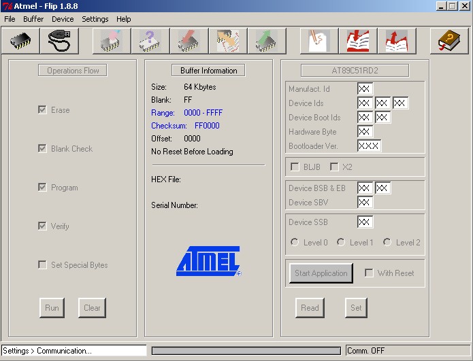Click the progress bar in status bar
Screen dimensions: 473x361
tap(246, 351)
